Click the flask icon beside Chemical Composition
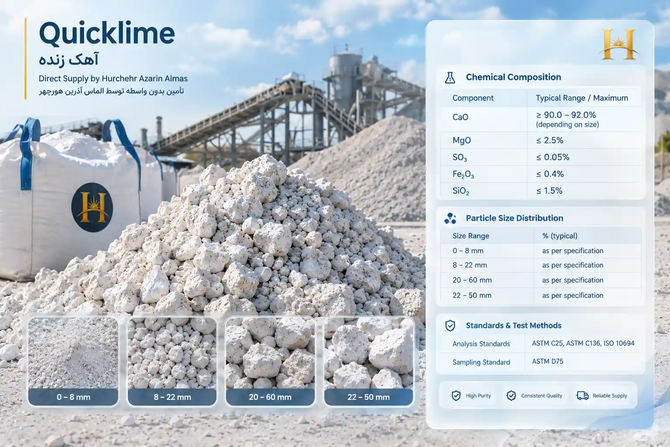Viewport: 670px width, 447px height. 450,78
